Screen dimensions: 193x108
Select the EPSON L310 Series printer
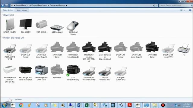pyautogui.click(x=57, y=47)
